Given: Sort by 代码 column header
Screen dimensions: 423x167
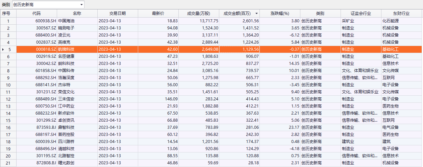Looking at the screenshot, I should 36,14.
